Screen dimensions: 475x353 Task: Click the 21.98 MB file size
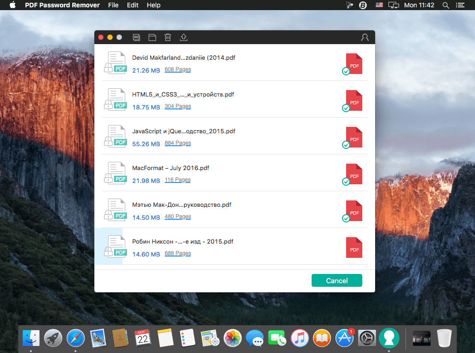[146, 181]
